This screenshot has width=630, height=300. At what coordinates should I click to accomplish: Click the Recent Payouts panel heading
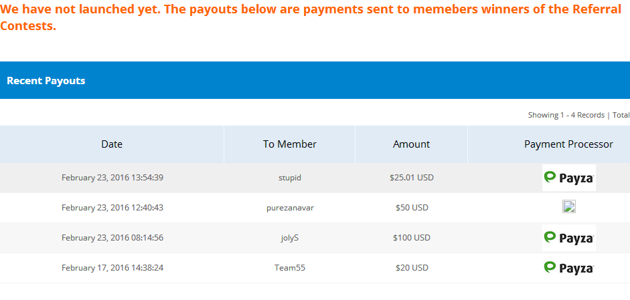(46, 81)
